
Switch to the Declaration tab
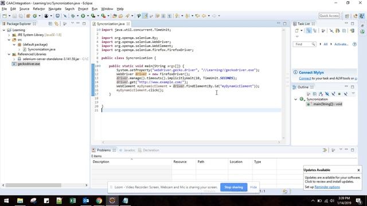(x=149, y=150)
